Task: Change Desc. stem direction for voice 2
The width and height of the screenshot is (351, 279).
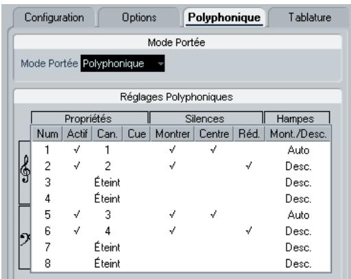Action: pos(298,166)
